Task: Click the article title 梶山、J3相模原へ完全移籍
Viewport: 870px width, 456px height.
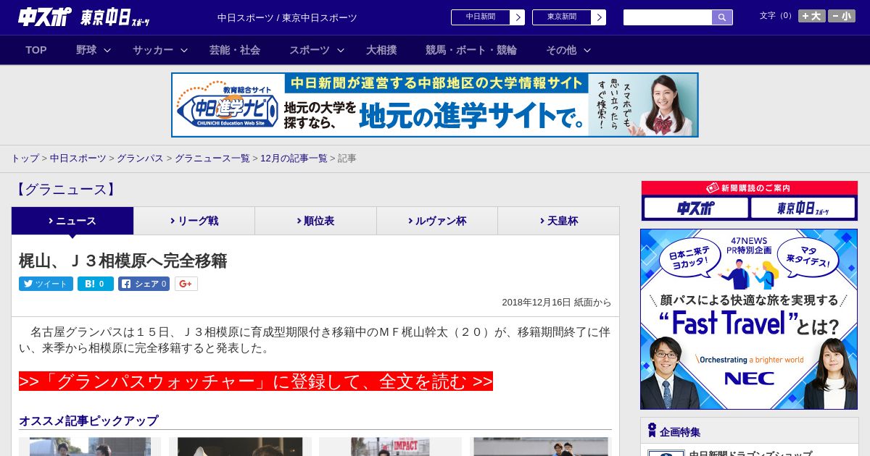Action: (123, 261)
